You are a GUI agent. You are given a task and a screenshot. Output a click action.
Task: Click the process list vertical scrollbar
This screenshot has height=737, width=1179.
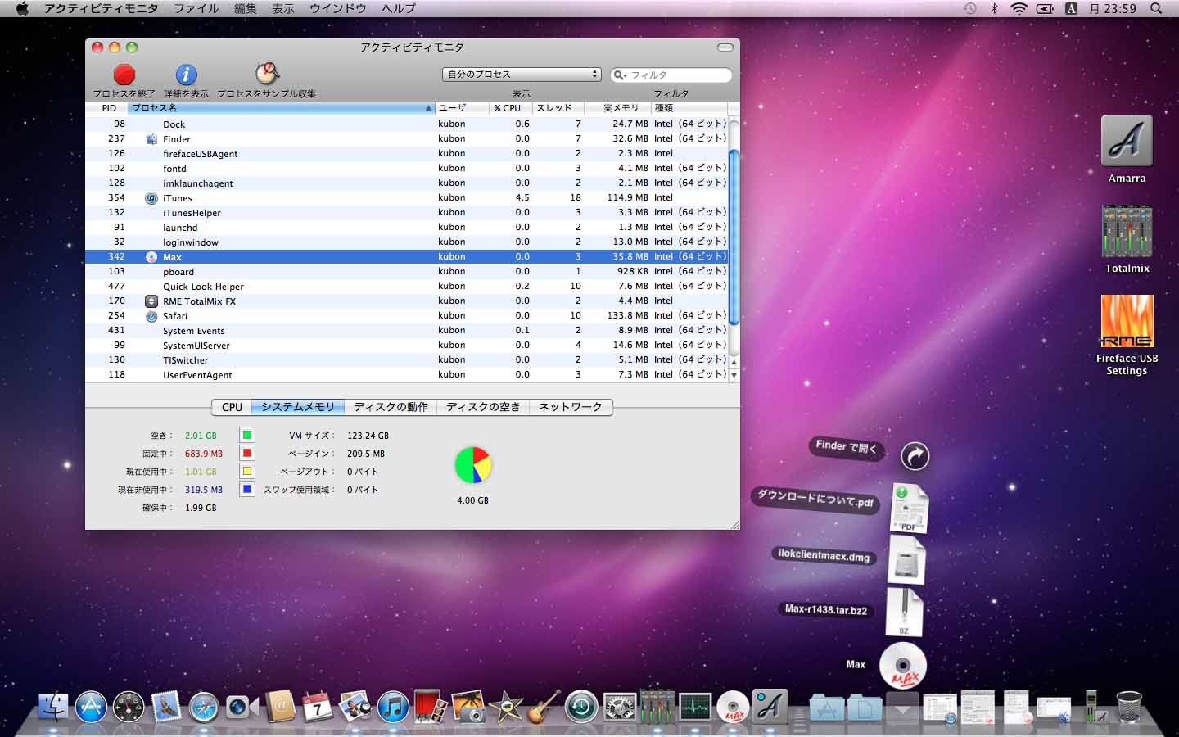pyautogui.click(x=734, y=236)
